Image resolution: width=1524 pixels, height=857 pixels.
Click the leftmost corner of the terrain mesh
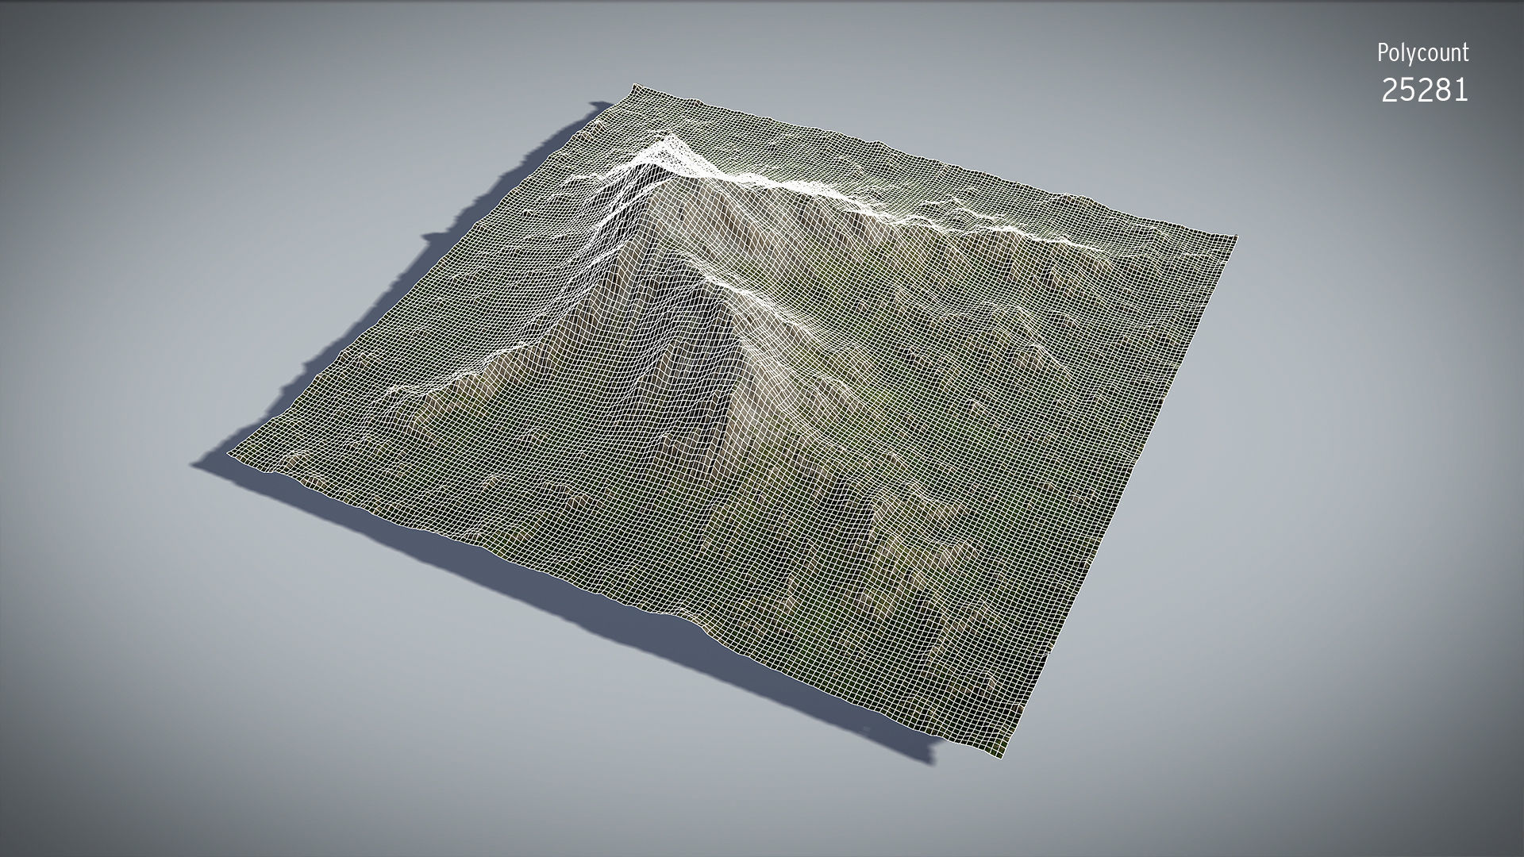coord(231,455)
